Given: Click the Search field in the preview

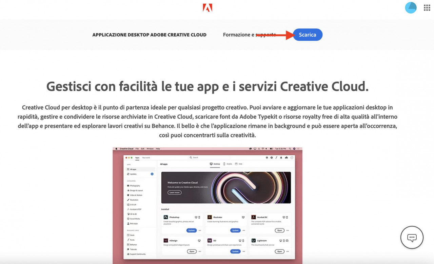Looking at the screenshot, I should point(210,157).
